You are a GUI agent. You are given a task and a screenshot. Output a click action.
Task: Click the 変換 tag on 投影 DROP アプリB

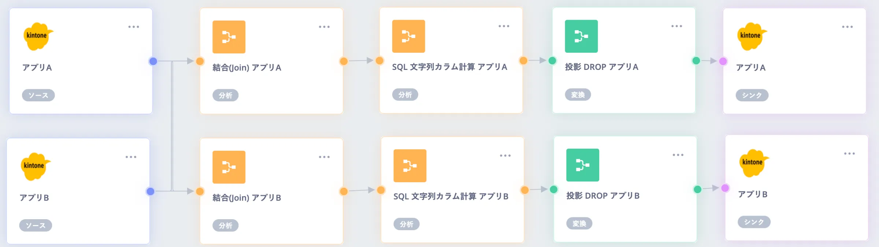click(x=579, y=223)
